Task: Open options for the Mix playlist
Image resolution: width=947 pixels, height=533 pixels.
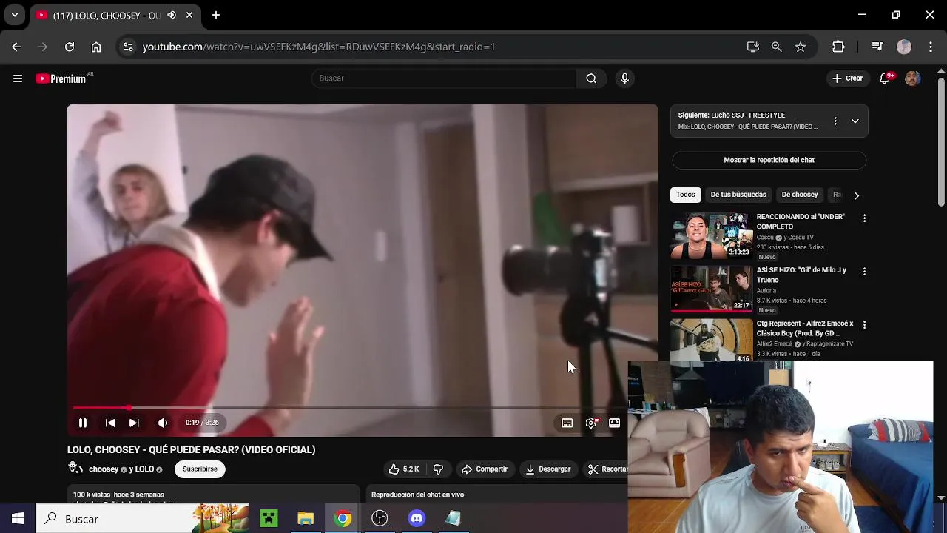Action: click(835, 121)
